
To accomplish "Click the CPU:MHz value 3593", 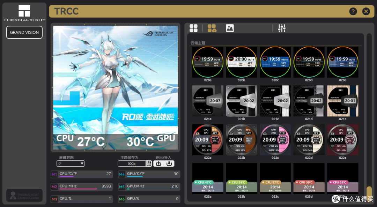I will pyautogui.click(x=106, y=186).
